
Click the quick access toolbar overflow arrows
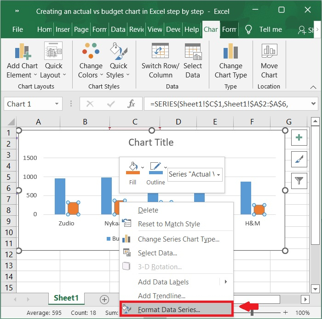[17, 11]
